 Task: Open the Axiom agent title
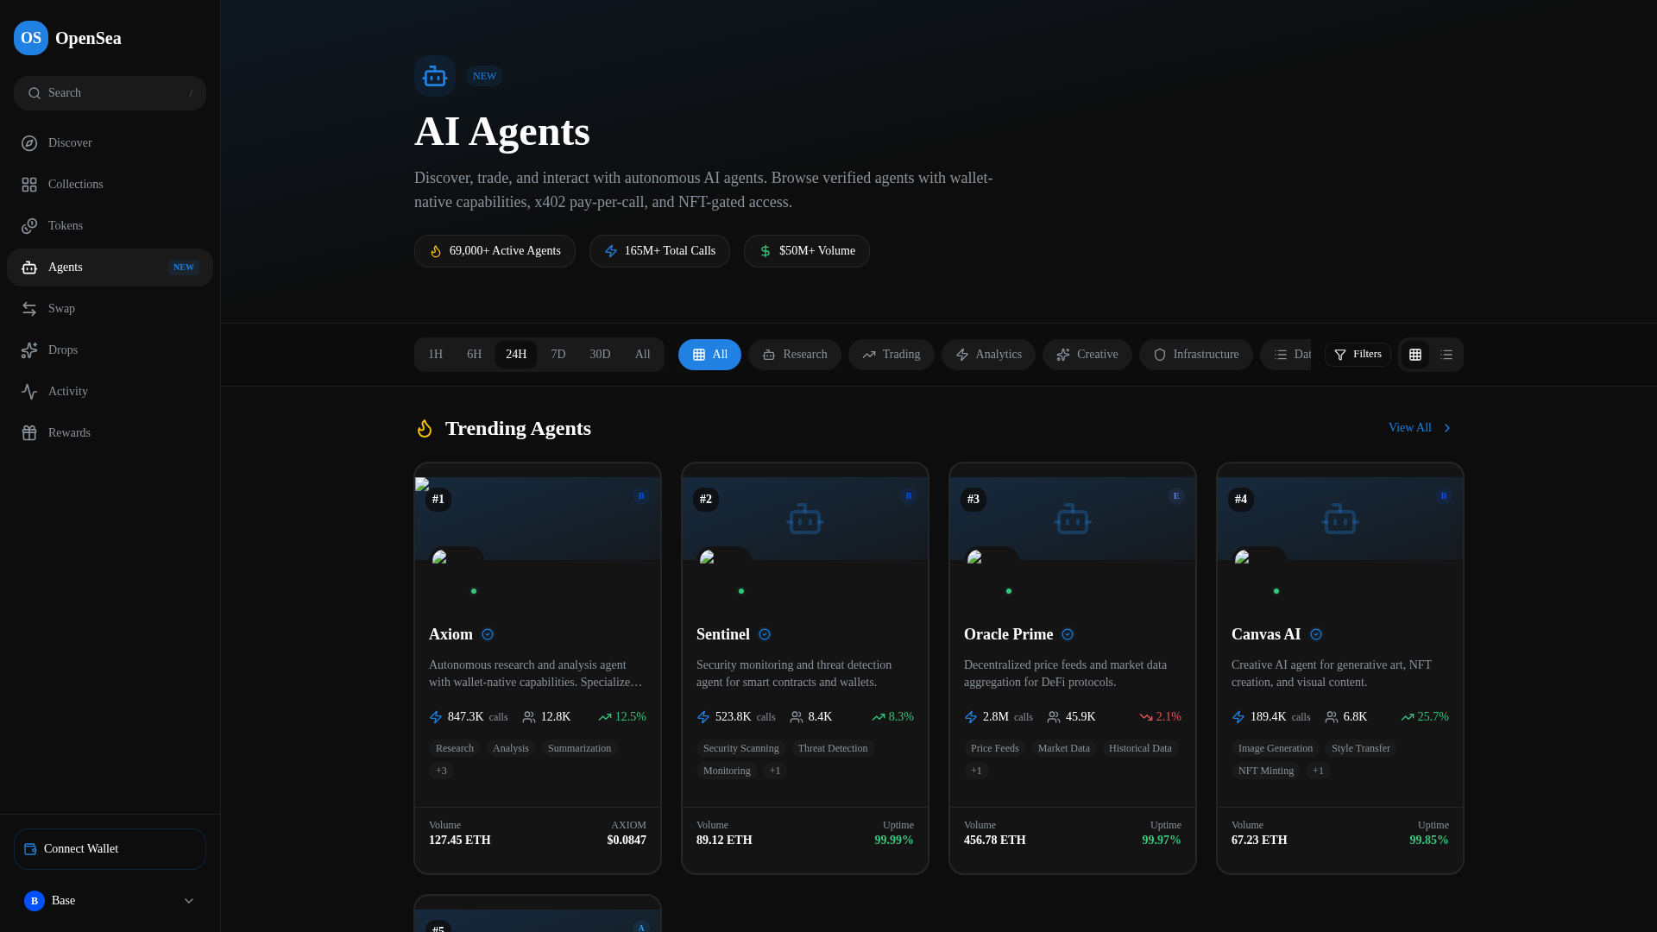click(450, 634)
